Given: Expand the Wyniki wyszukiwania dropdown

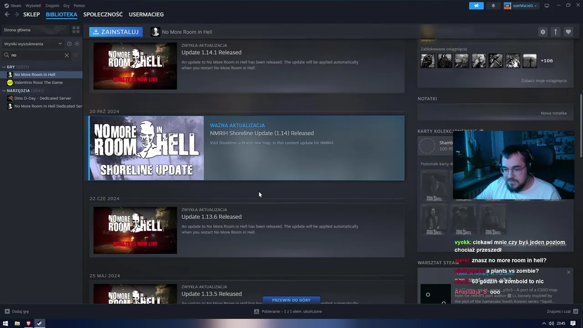Looking at the screenshot, I should point(33,44).
